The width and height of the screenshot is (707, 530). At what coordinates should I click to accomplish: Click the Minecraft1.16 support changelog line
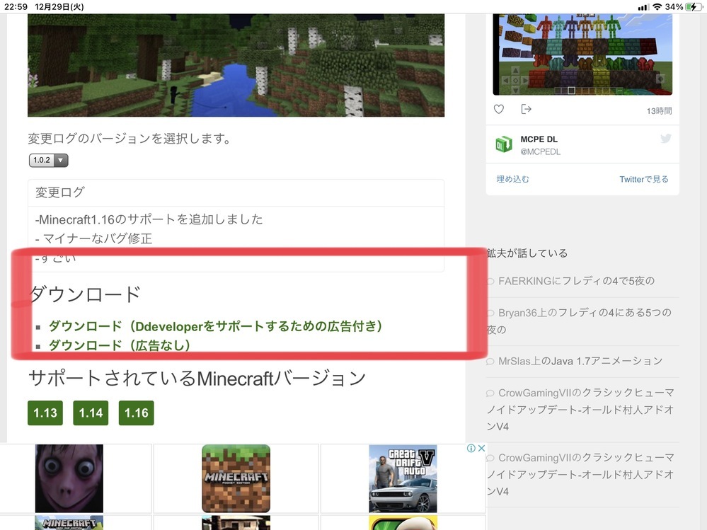point(149,219)
